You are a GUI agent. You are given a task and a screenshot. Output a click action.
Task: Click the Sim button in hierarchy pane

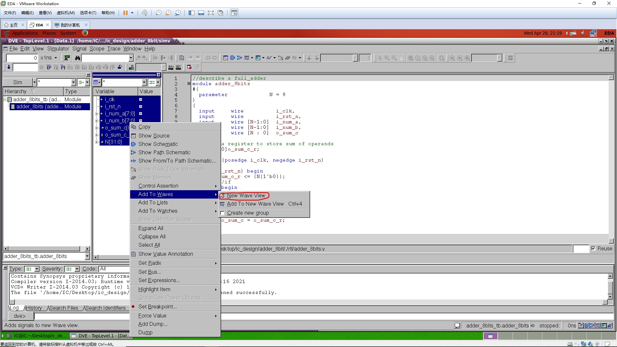pyautogui.click(x=18, y=82)
